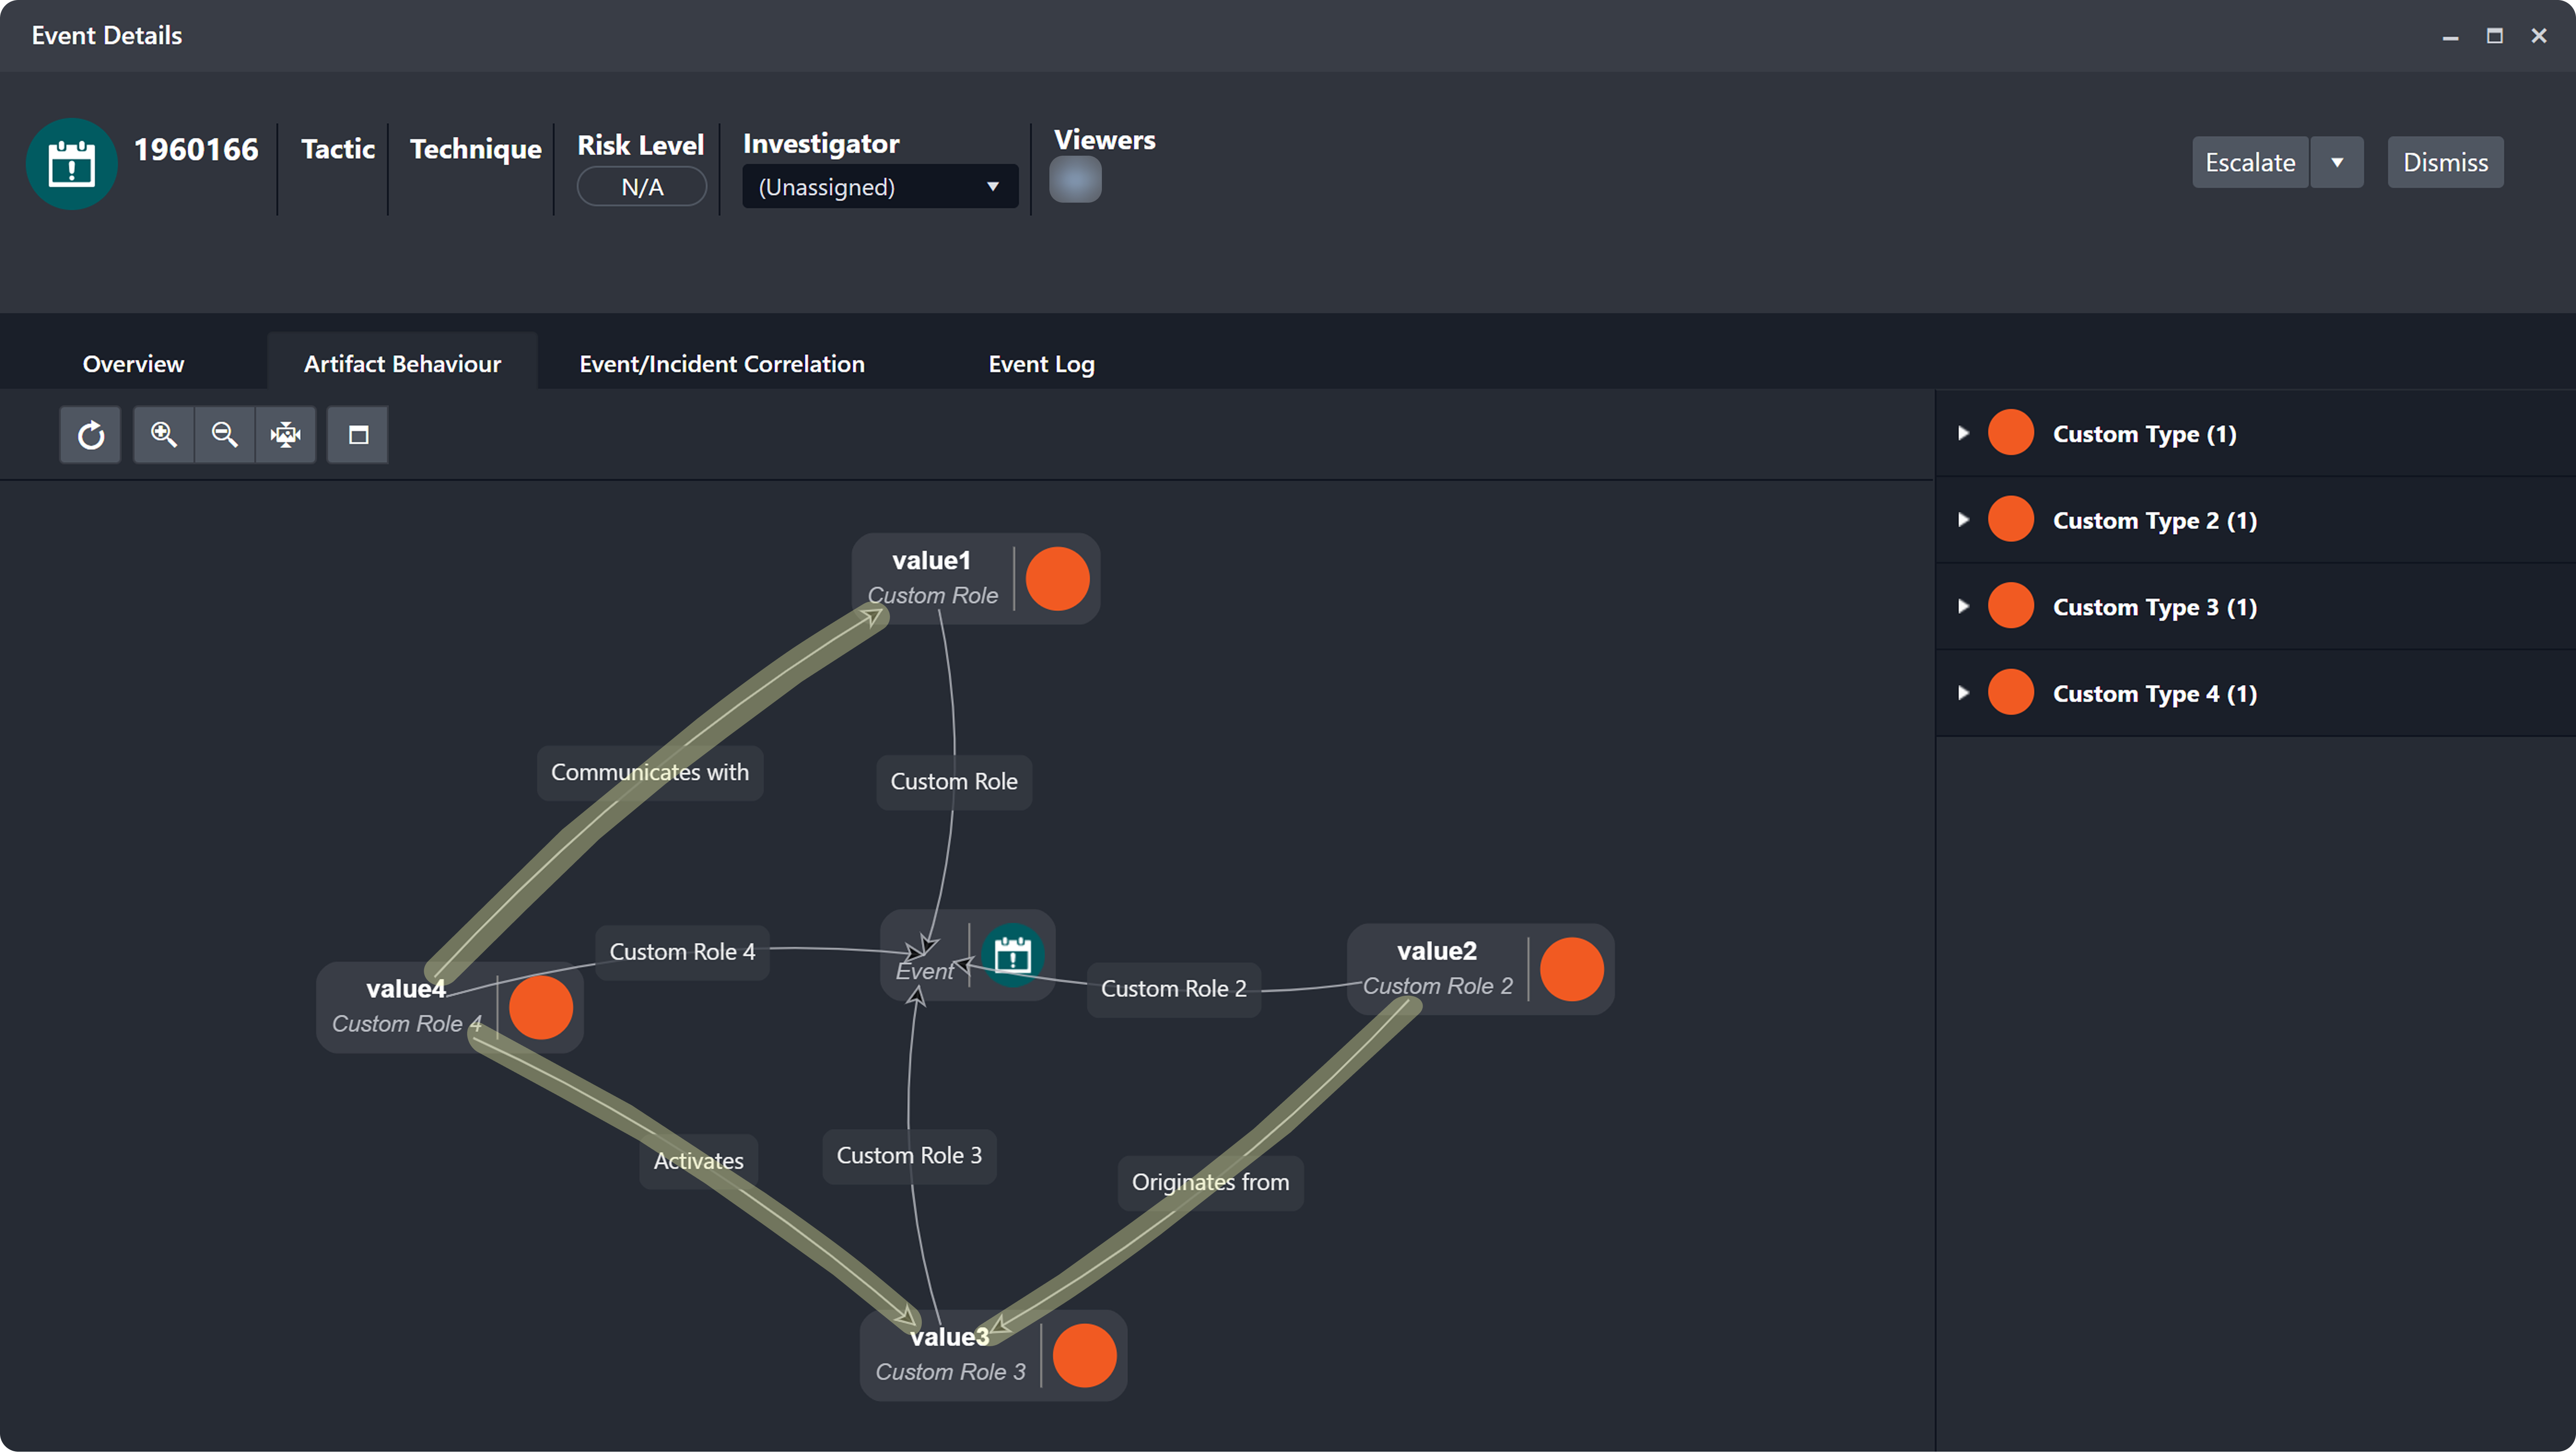The height and width of the screenshot is (1454, 2576).
Task: Click the zoom out magnifier icon
Action: tap(225, 435)
